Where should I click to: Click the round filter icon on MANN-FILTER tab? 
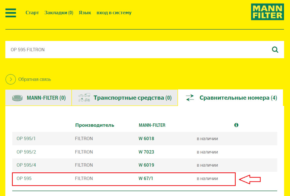[x=17, y=97]
